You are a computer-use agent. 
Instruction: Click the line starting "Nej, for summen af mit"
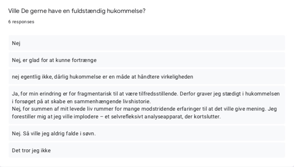tap(144, 109)
